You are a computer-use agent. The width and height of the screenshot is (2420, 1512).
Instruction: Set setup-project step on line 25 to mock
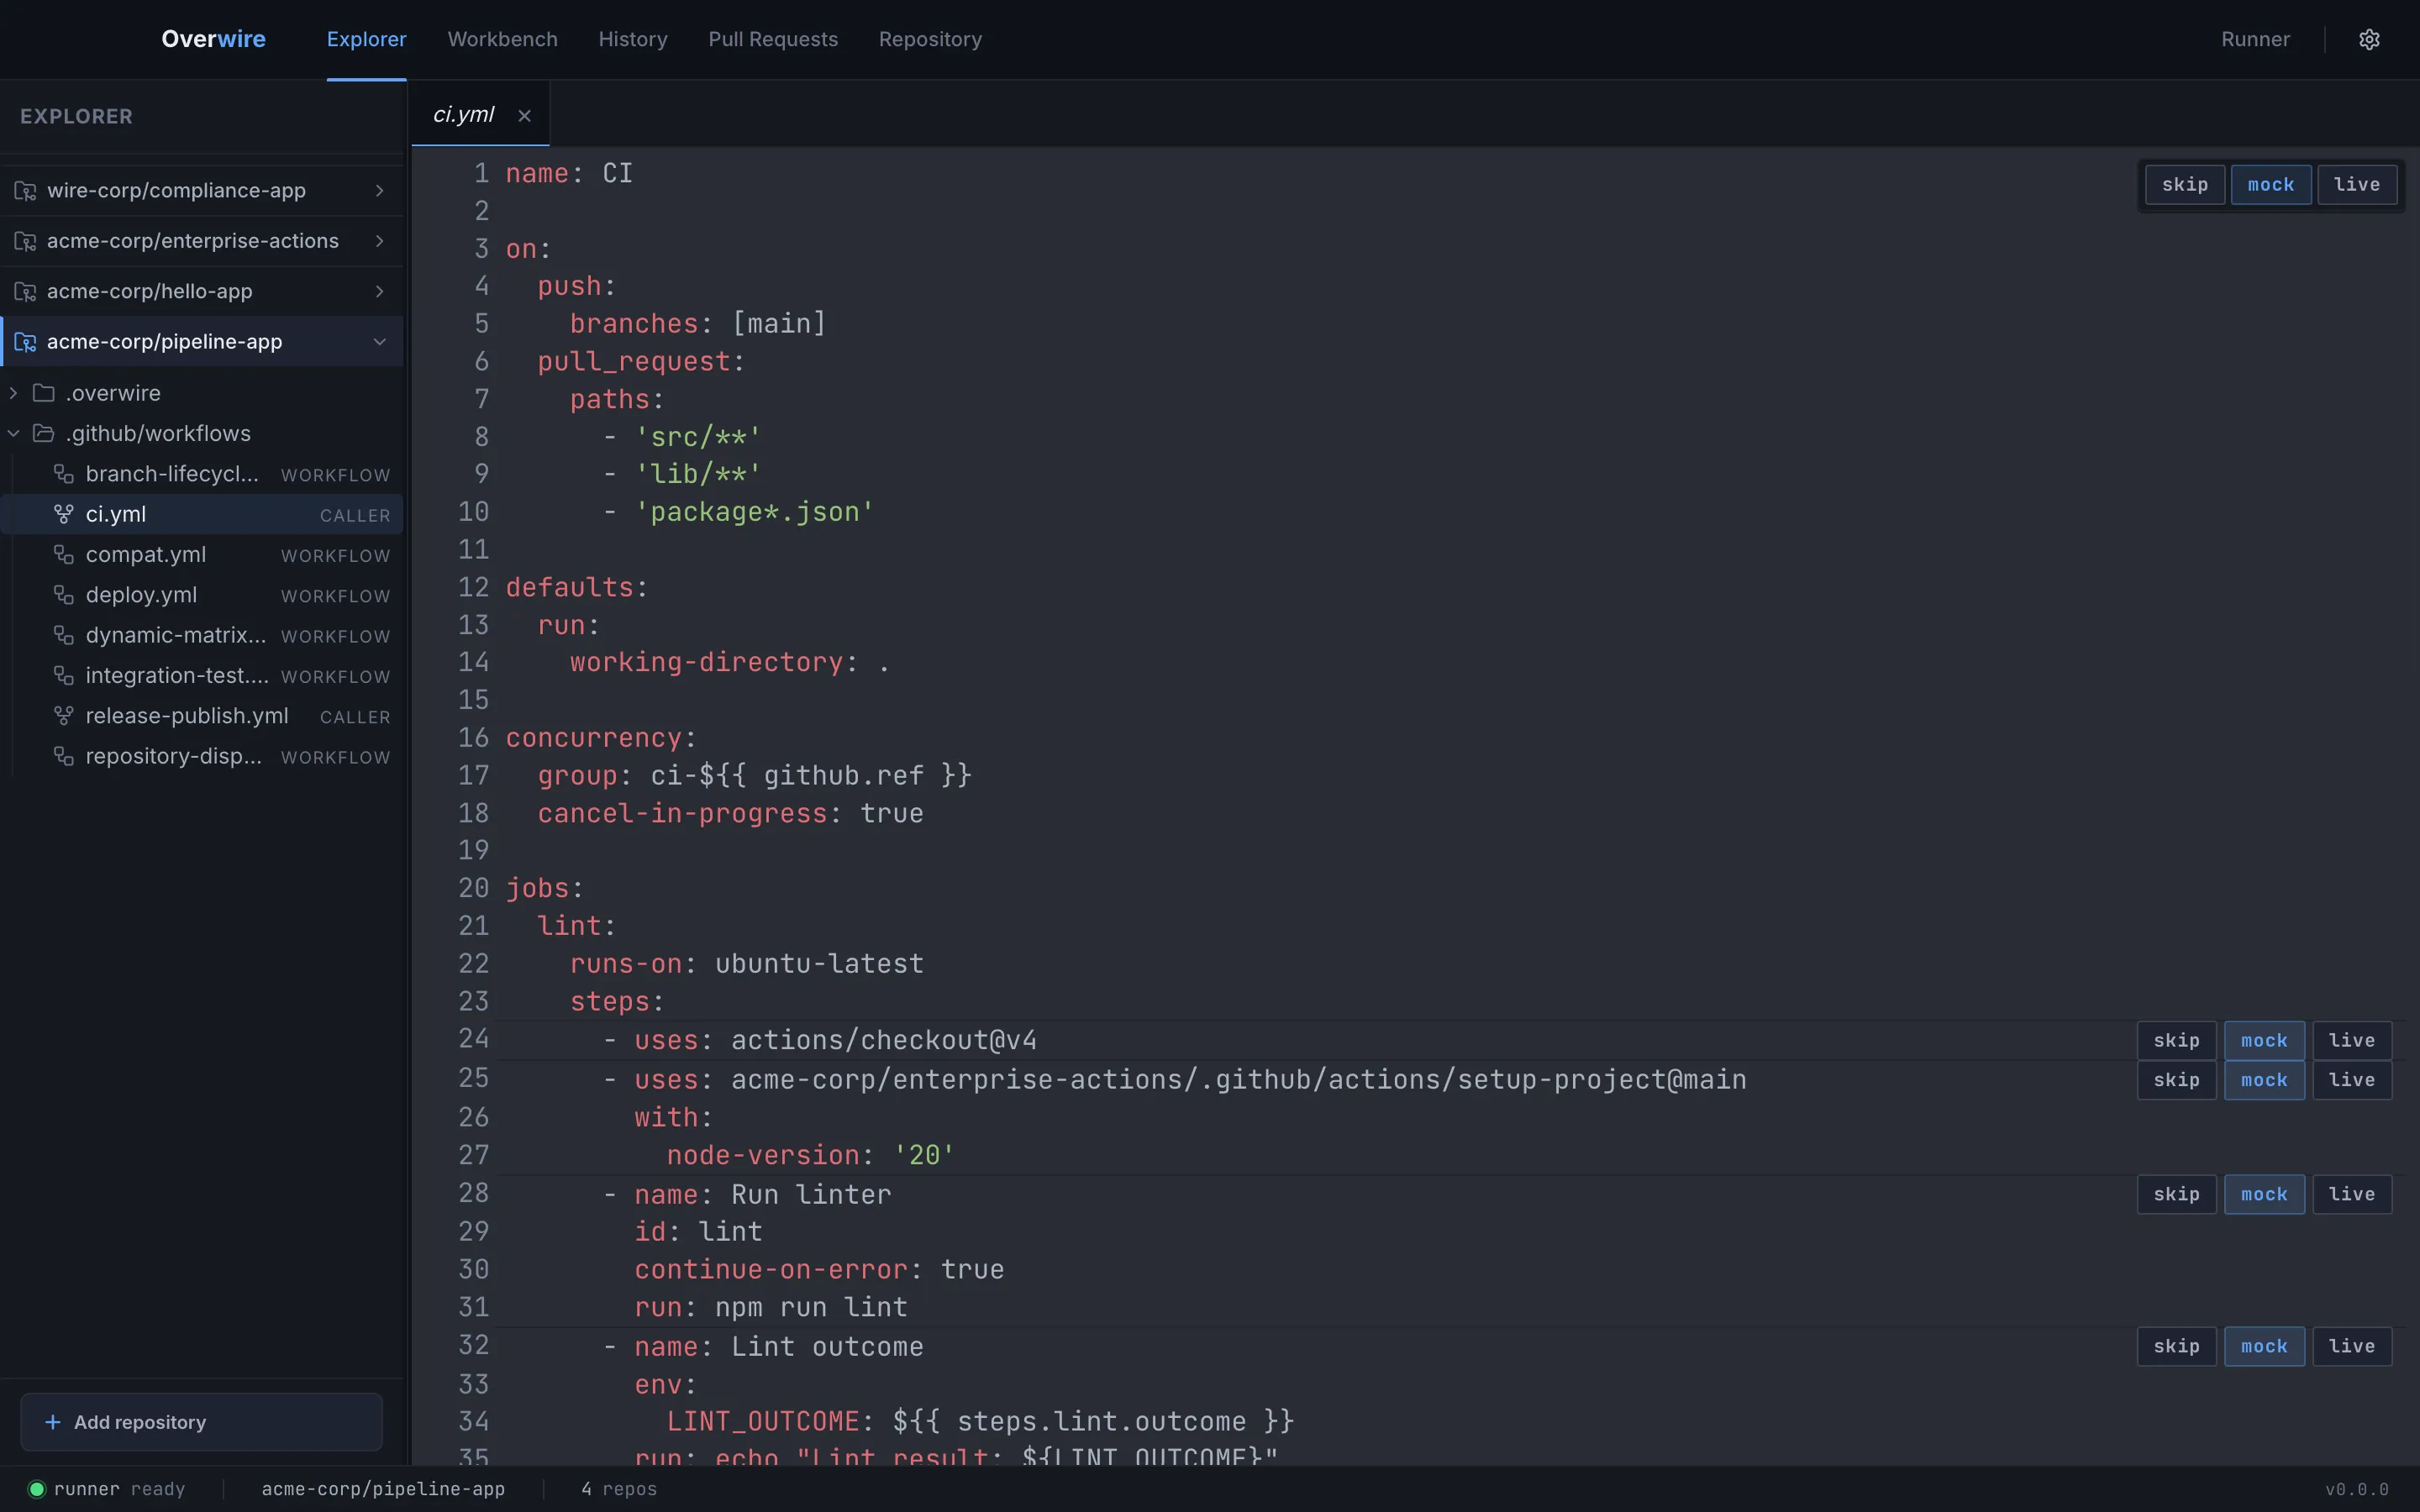[x=2264, y=1080]
